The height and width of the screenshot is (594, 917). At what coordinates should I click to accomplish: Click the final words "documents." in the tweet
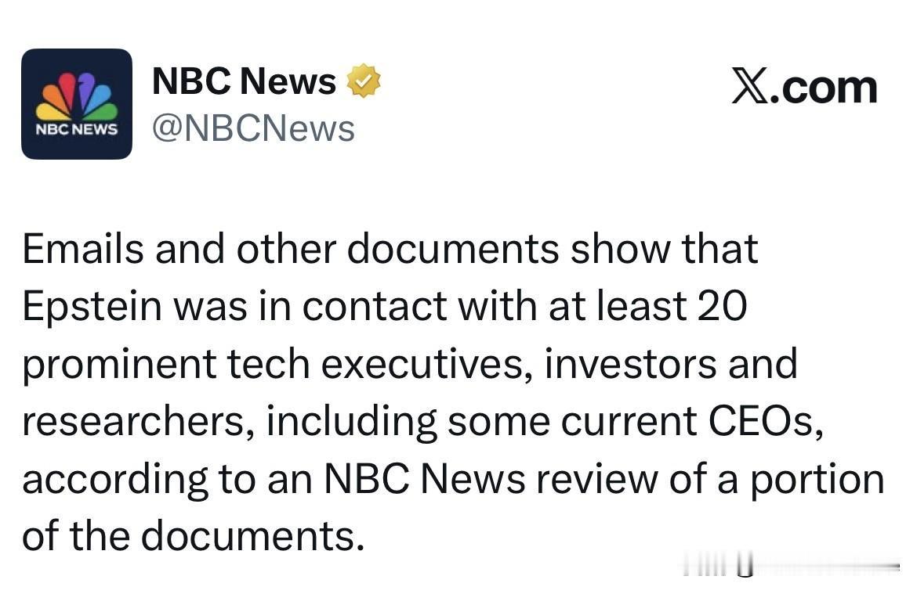coord(253,536)
